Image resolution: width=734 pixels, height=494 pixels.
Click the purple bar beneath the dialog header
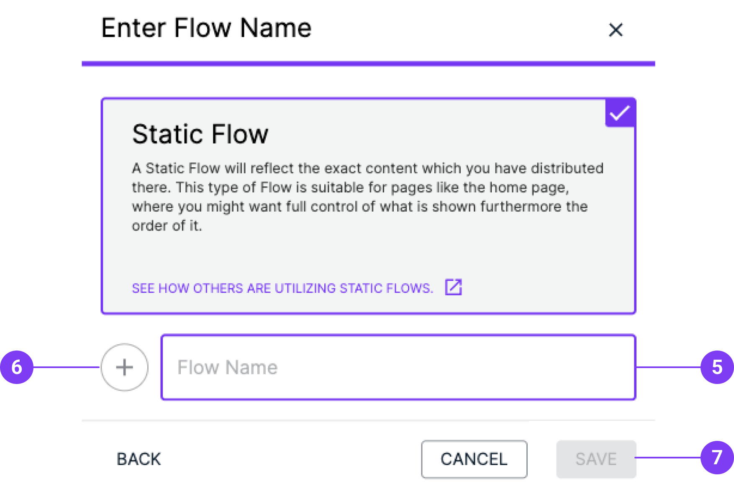pyautogui.click(x=368, y=64)
